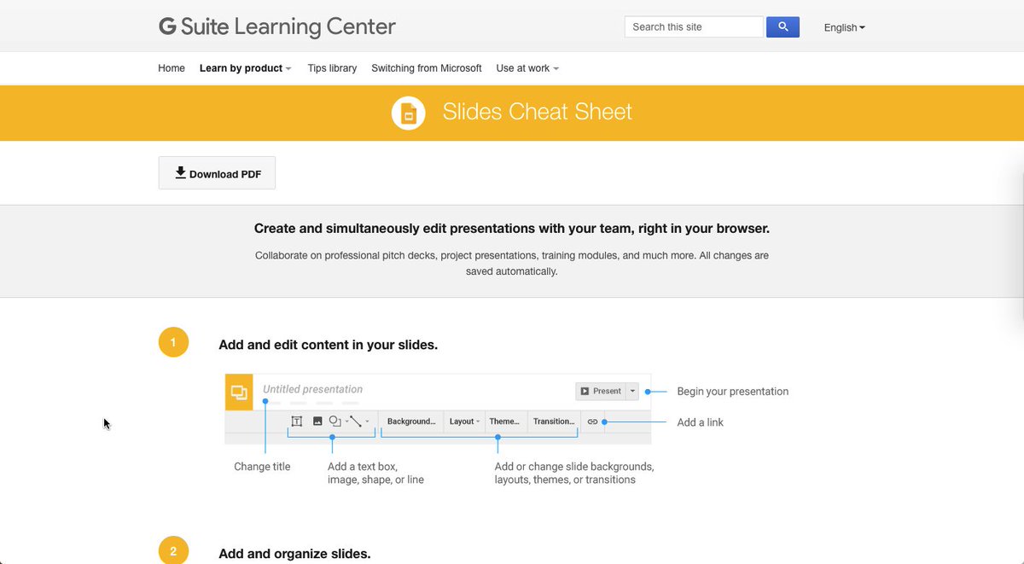Expand the Learn by product menu
The height and width of the screenshot is (564, 1024).
(x=245, y=68)
